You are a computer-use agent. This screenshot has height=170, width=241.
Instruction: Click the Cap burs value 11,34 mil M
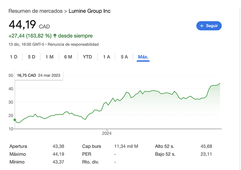click(x=126, y=146)
